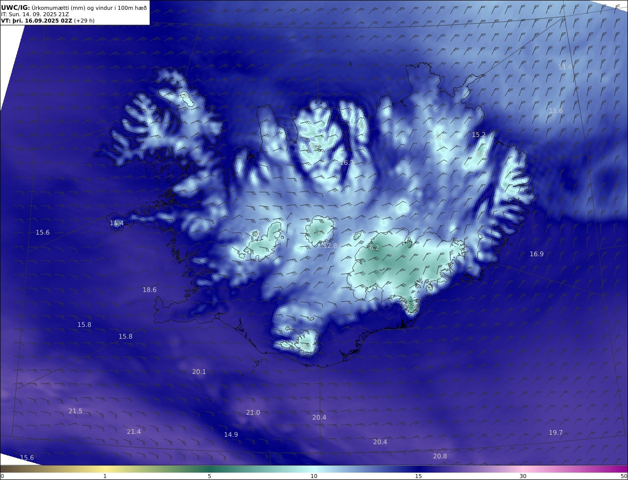Click the 18.6 value in Faxaflói bay
Image resolution: width=628 pixels, height=480 pixels.
pos(150,290)
